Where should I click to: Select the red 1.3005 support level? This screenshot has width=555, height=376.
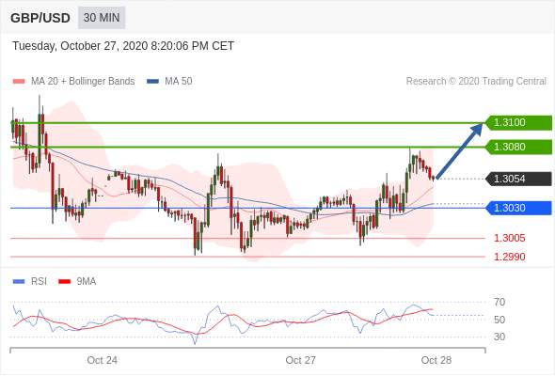509,238
